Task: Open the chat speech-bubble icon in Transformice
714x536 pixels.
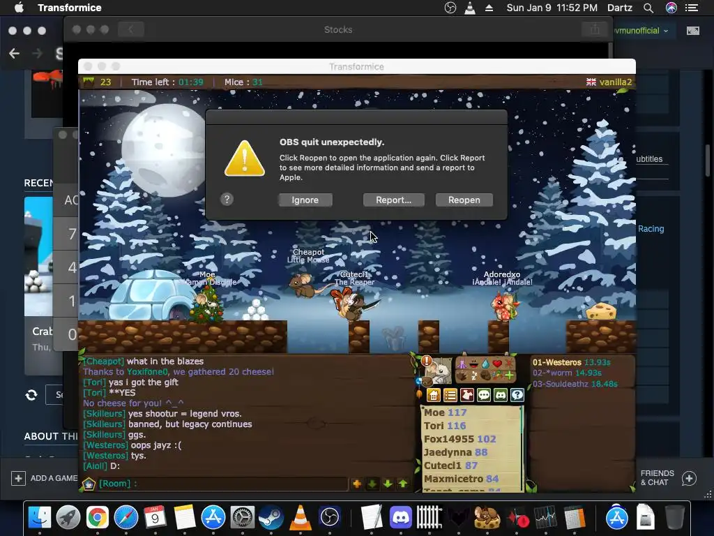Action: click(x=484, y=395)
